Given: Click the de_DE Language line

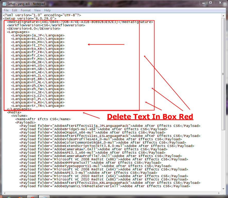Looking at the screenshot, I should coord(38,62).
